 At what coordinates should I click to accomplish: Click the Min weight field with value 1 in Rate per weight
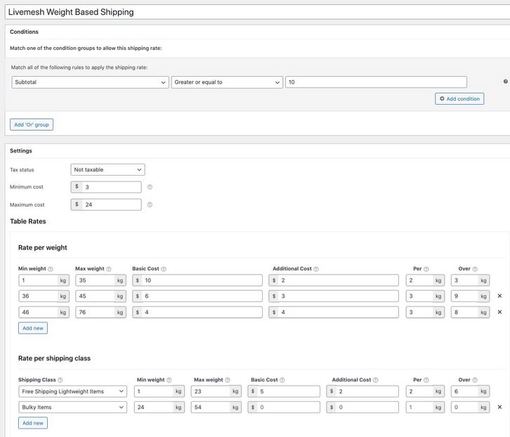pyautogui.click(x=44, y=280)
